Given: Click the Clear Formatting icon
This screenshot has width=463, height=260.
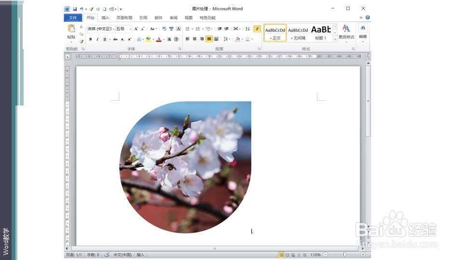Looking at the screenshot, I should (x=164, y=28).
